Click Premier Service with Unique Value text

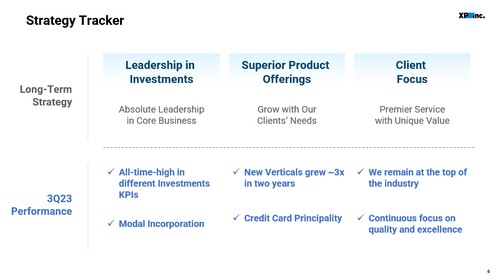pos(412,115)
